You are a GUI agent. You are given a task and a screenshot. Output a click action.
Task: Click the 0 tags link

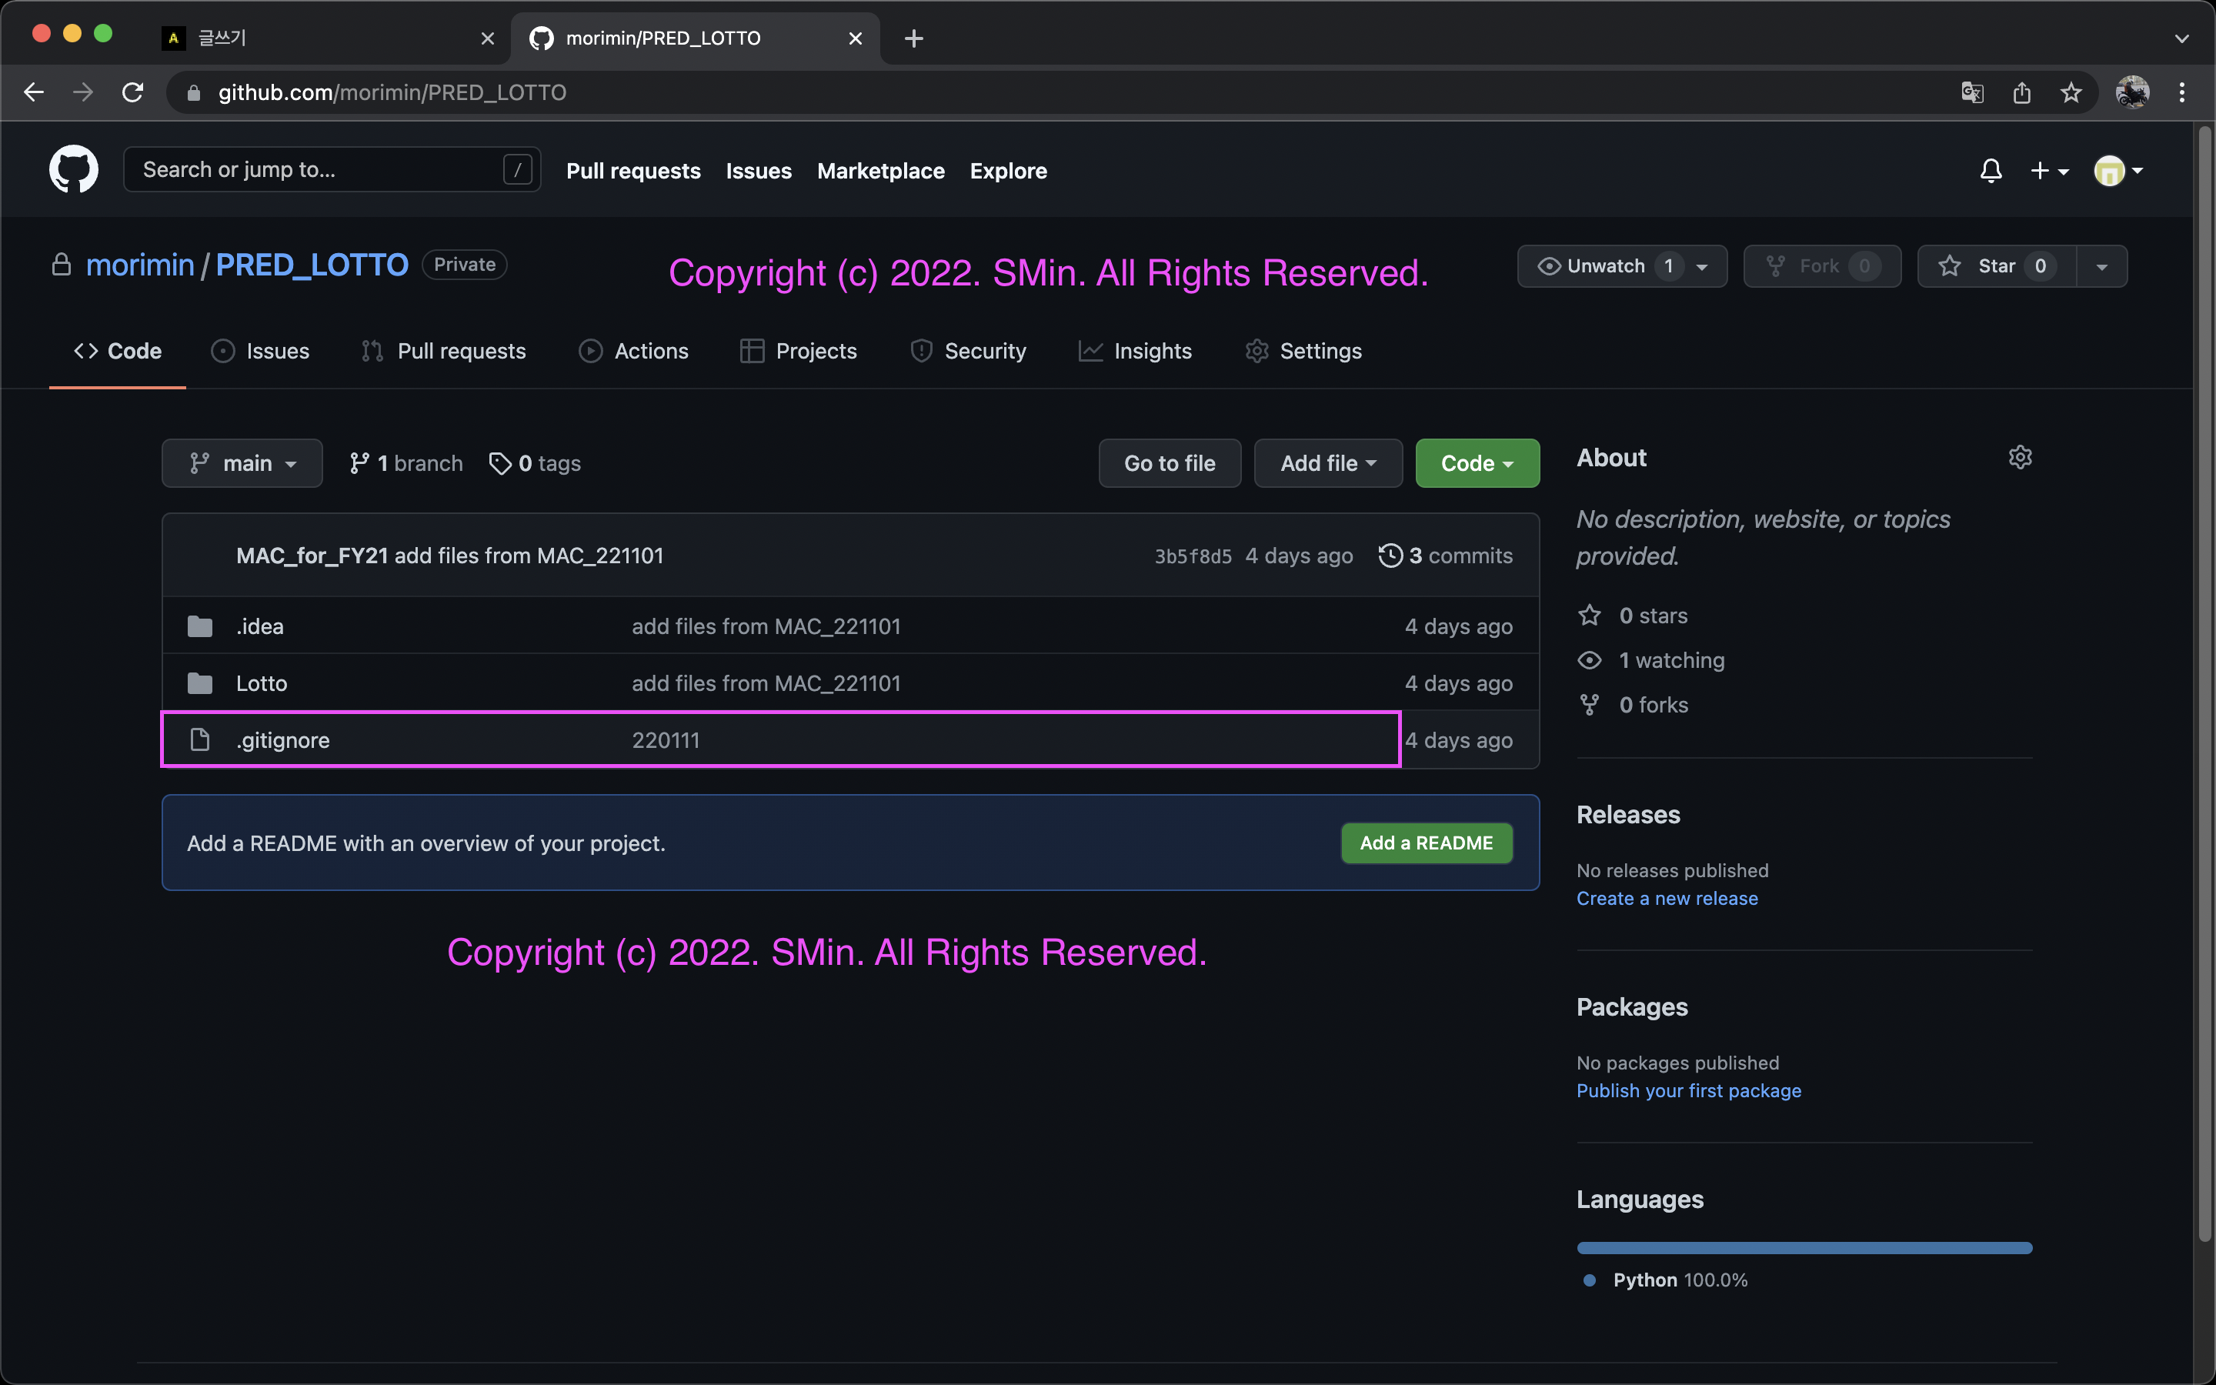(536, 463)
